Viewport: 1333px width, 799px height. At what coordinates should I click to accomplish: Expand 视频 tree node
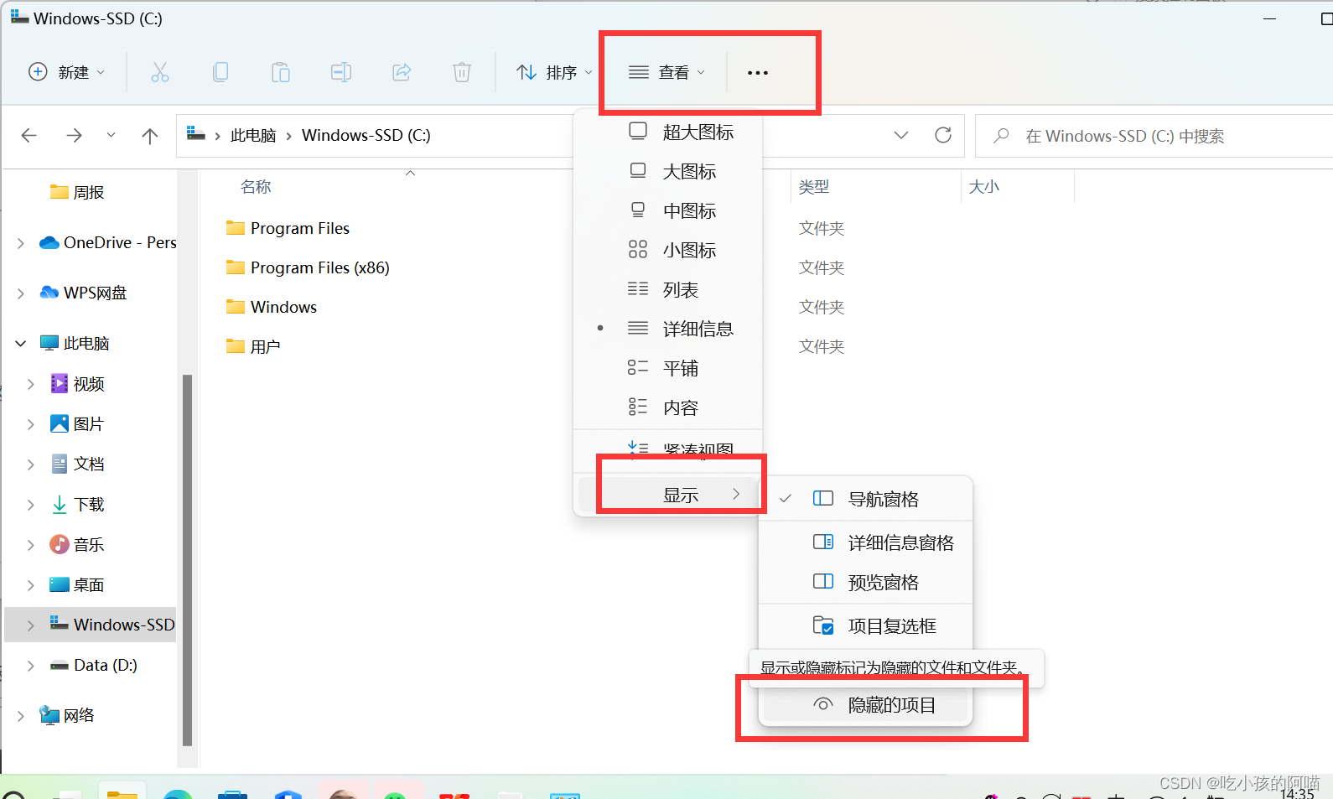(x=31, y=384)
